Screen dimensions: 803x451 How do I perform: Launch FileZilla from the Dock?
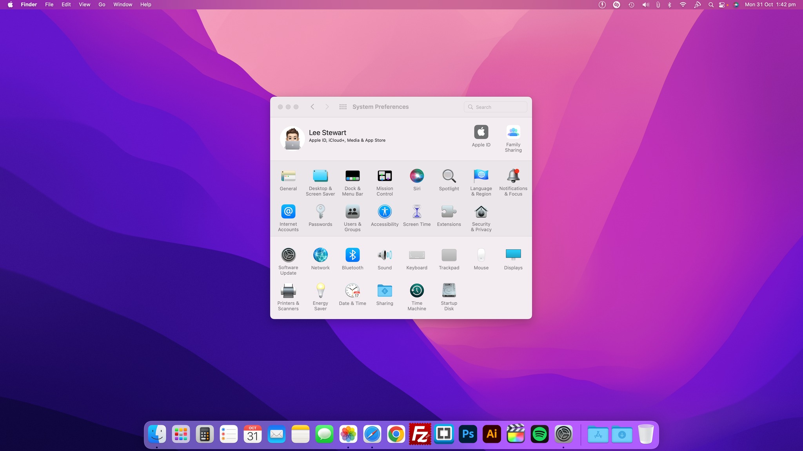click(420, 434)
